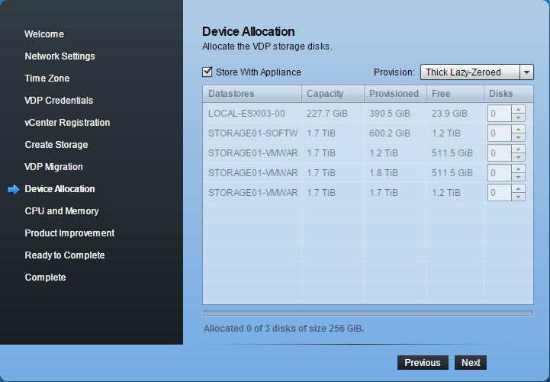Image resolution: width=550 pixels, height=382 pixels.
Task: Click the Allocated 0 of 3 disks status text
Action: click(284, 329)
